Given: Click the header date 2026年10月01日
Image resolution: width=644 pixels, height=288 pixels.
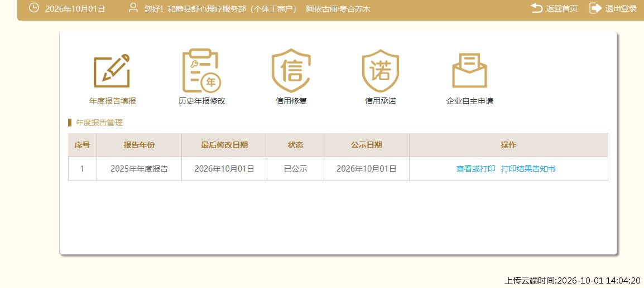Looking at the screenshot, I should (75, 8).
